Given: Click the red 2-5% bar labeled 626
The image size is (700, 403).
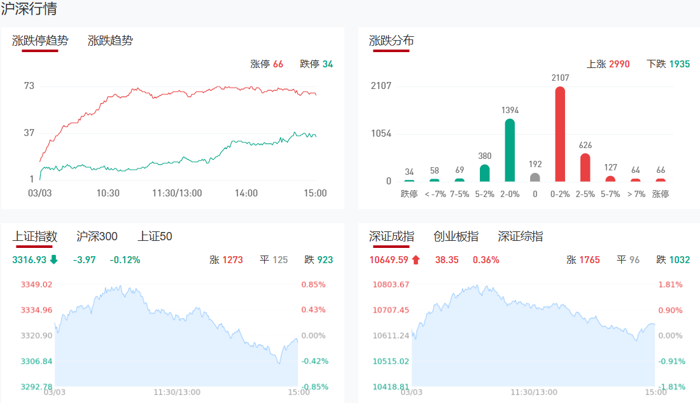Looking at the screenshot, I should 585,168.
